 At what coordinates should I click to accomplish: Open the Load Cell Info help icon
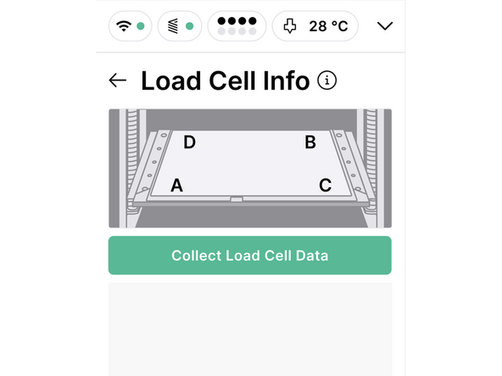(326, 80)
